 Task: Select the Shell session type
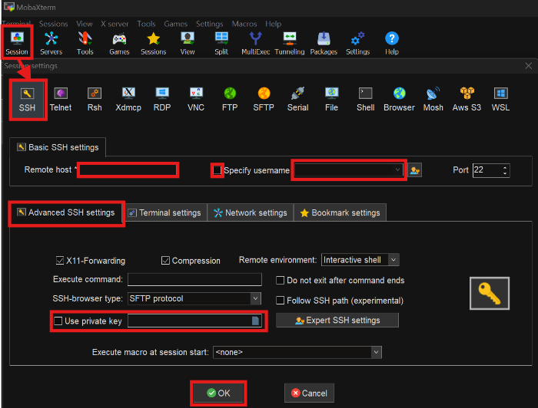tap(365, 99)
